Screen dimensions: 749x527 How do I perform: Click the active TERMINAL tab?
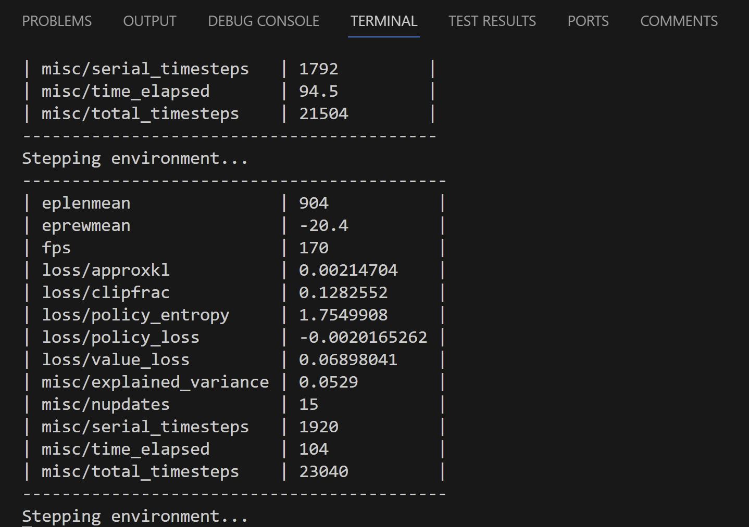click(384, 21)
